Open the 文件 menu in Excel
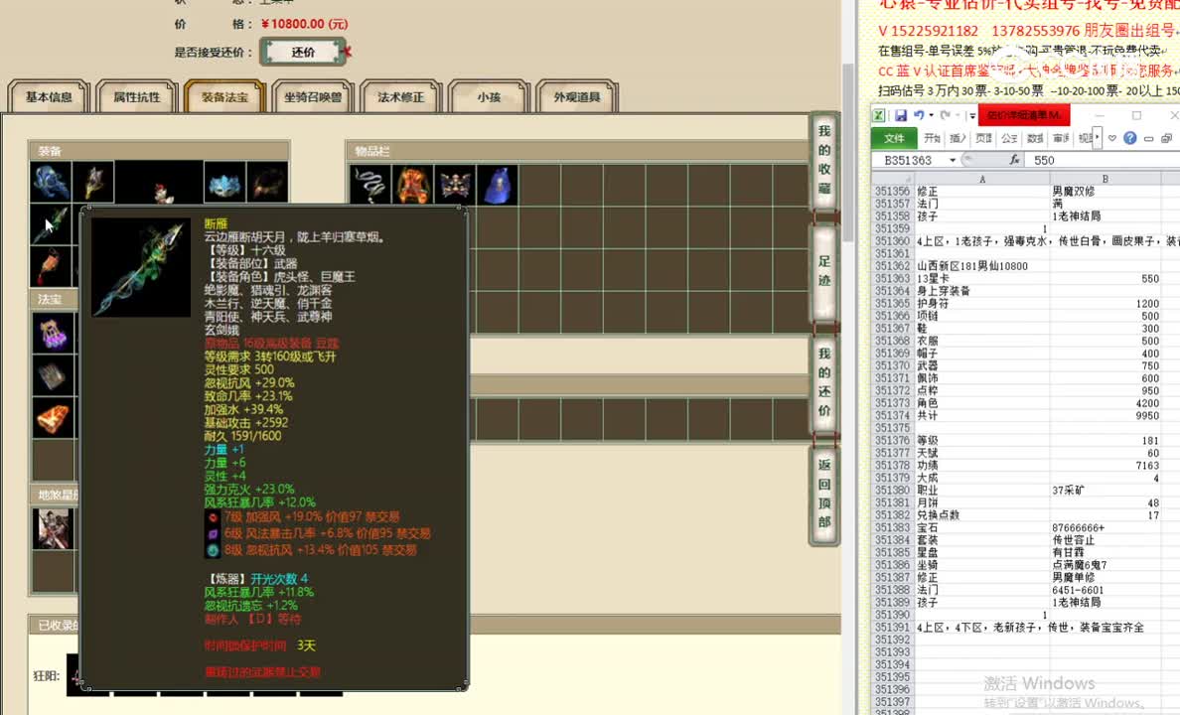This screenshot has width=1180, height=715. click(x=894, y=138)
